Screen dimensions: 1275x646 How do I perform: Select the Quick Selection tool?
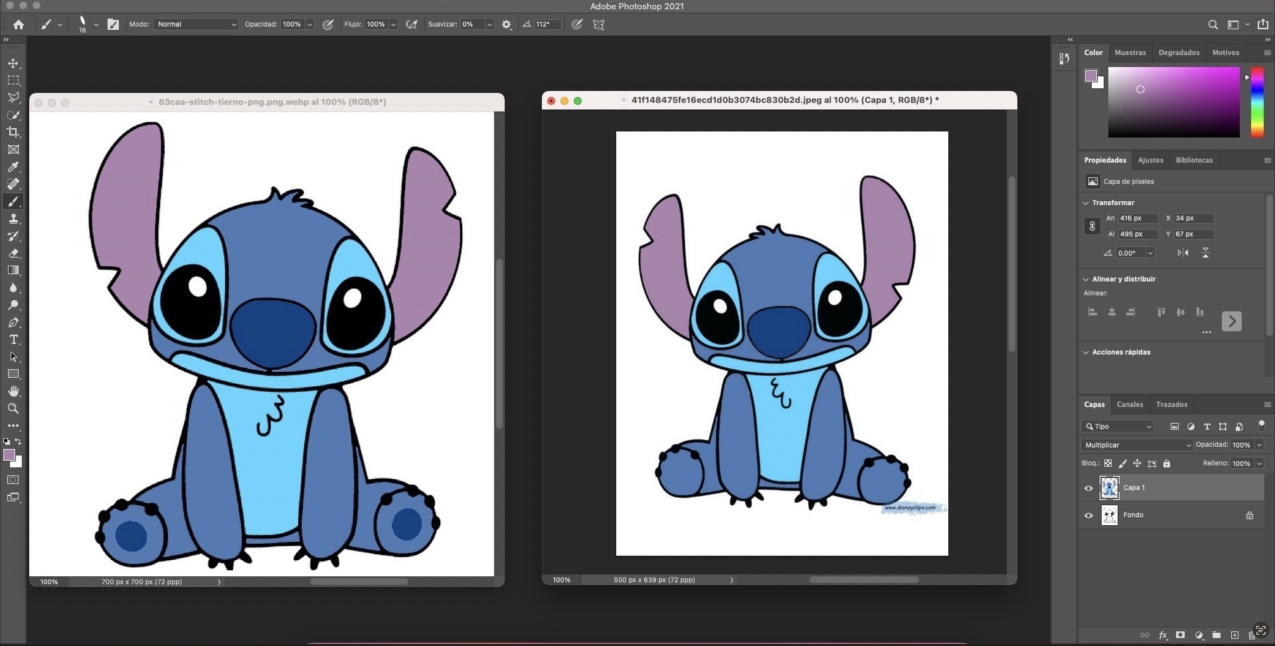click(13, 115)
